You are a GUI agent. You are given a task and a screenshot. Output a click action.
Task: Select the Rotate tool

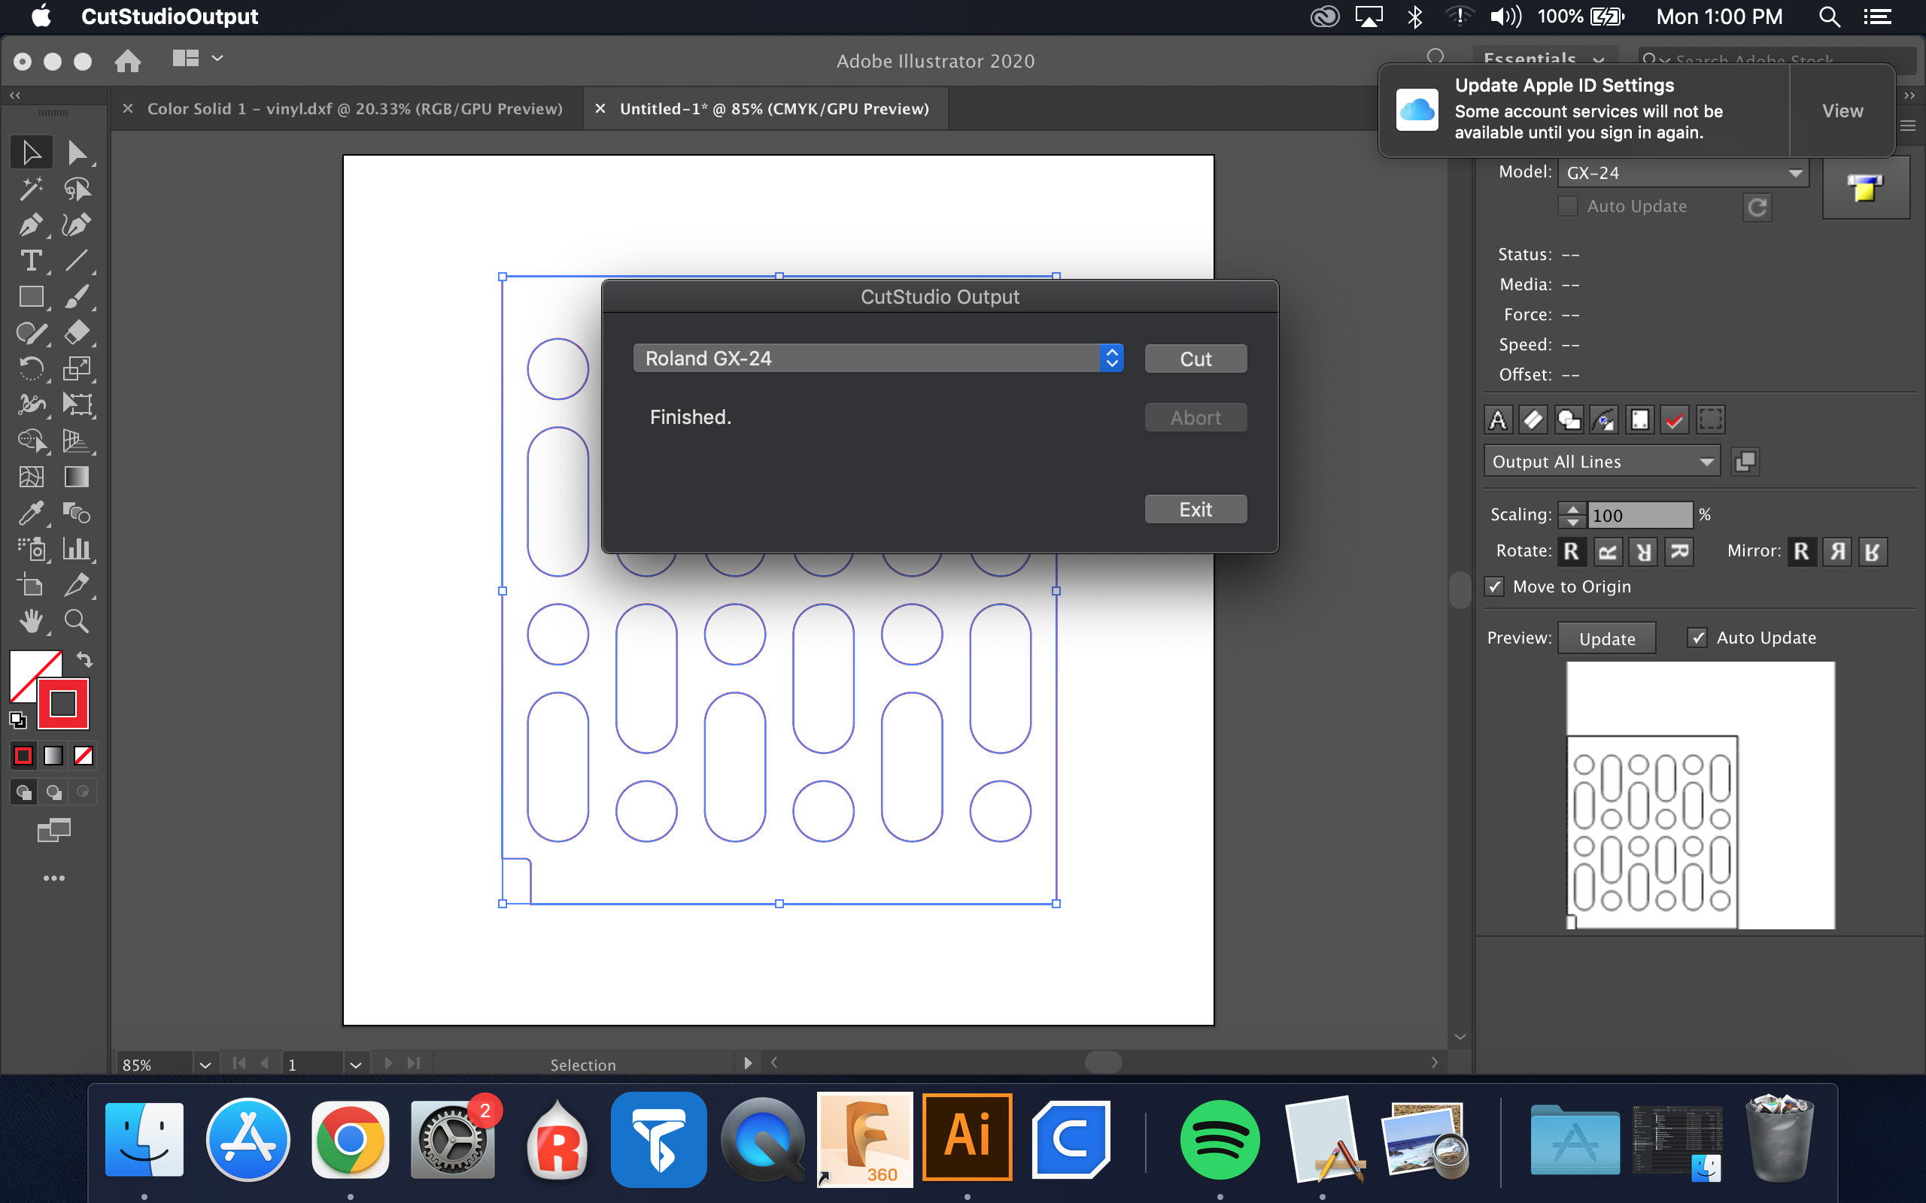click(31, 368)
